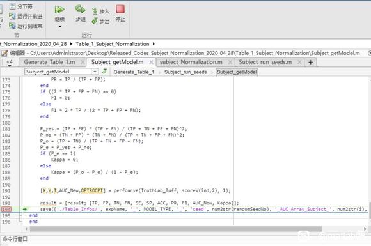Open the Subject_getModel function dropdown

pyautogui.click(x=95, y=72)
